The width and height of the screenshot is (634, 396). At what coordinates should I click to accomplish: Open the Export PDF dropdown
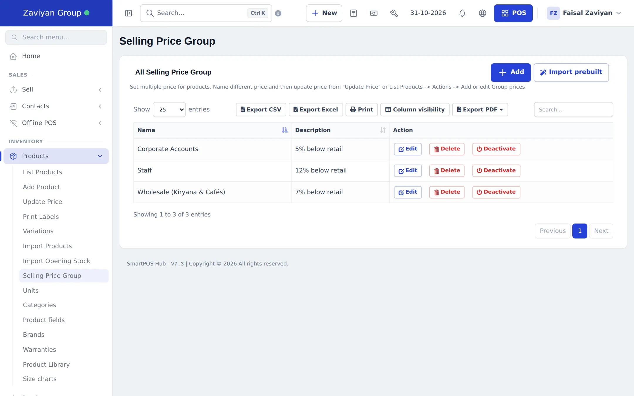(480, 110)
